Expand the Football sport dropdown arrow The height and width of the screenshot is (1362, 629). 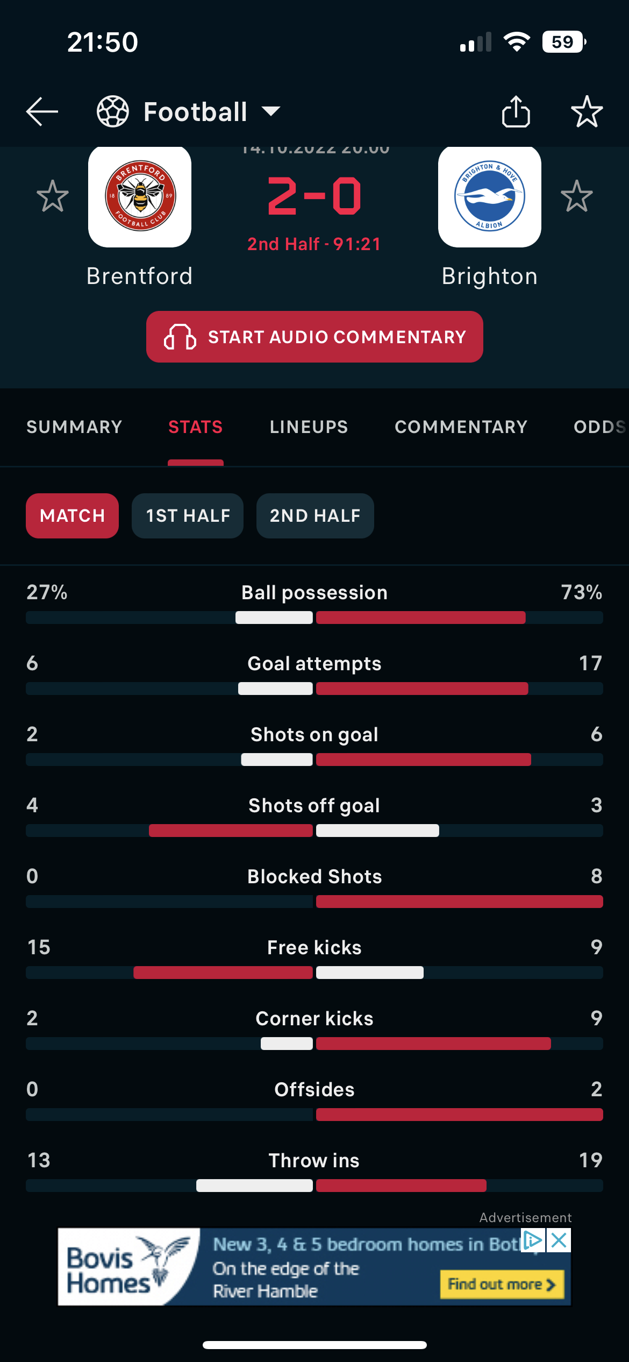[x=271, y=111]
